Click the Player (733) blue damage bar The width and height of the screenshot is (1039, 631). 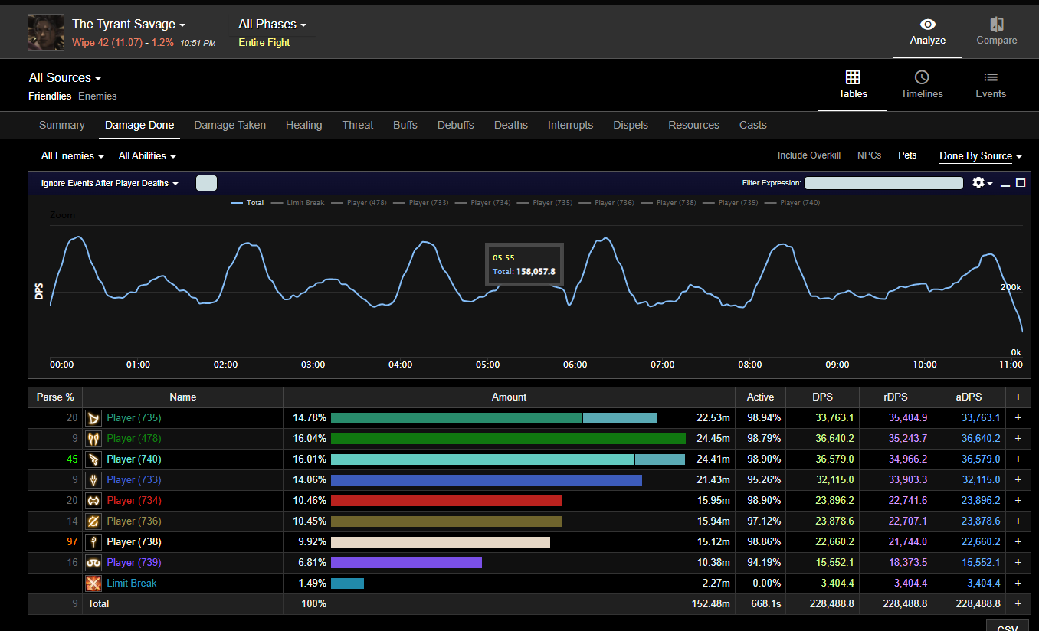point(487,480)
